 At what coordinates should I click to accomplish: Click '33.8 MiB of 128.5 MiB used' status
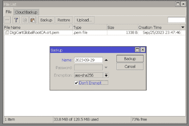(x=76, y=119)
